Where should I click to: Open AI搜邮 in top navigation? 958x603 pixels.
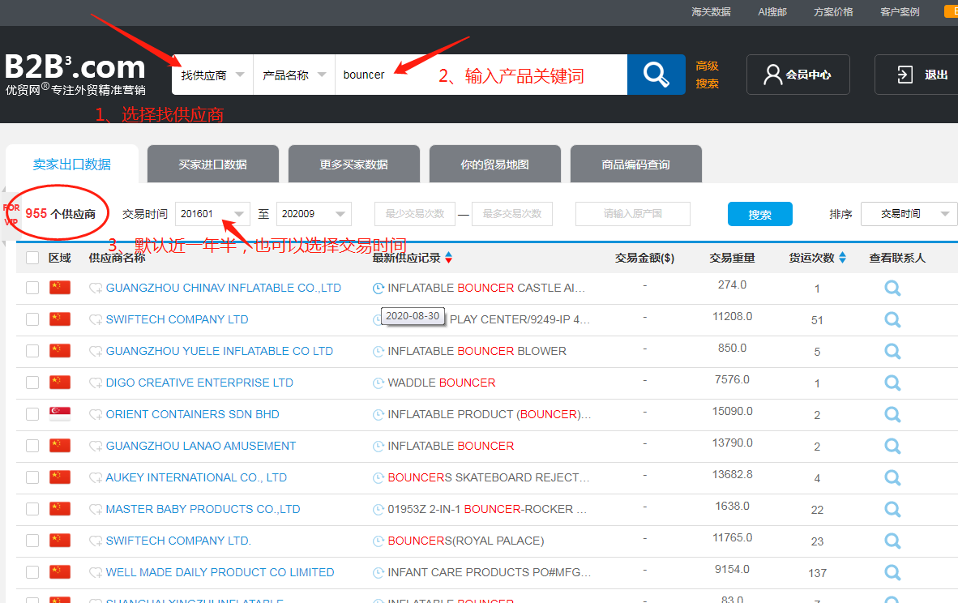pos(772,11)
